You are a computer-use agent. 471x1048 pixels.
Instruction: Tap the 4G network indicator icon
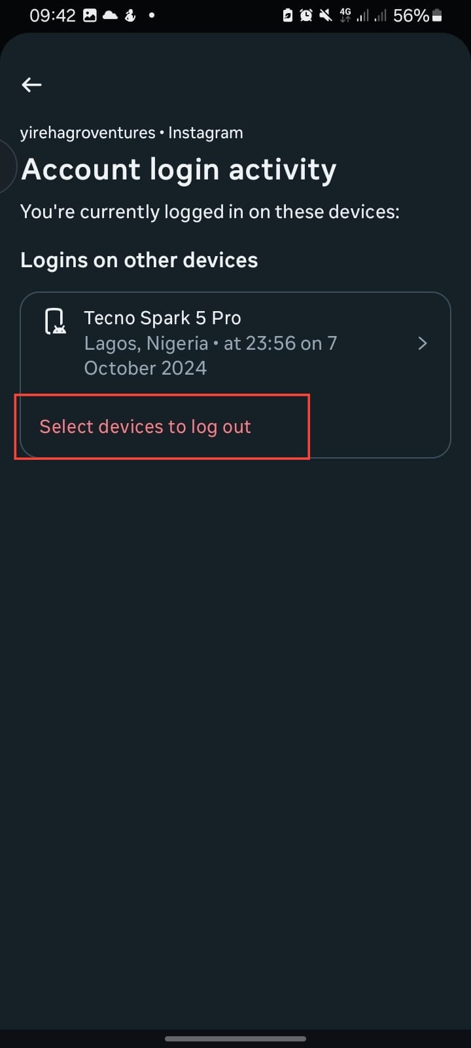345,16
